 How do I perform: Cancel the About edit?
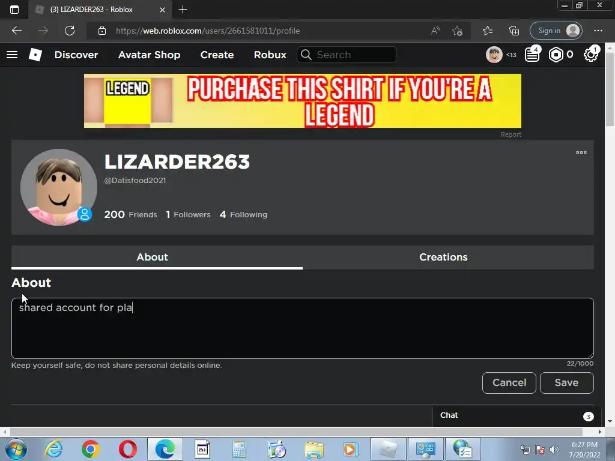(x=509, y=382)
